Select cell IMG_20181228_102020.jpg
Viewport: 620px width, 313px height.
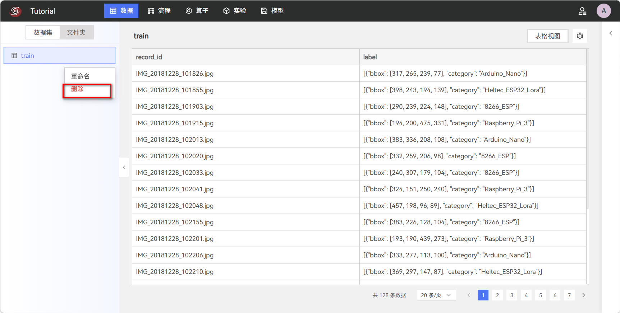(x=246, y=156)
